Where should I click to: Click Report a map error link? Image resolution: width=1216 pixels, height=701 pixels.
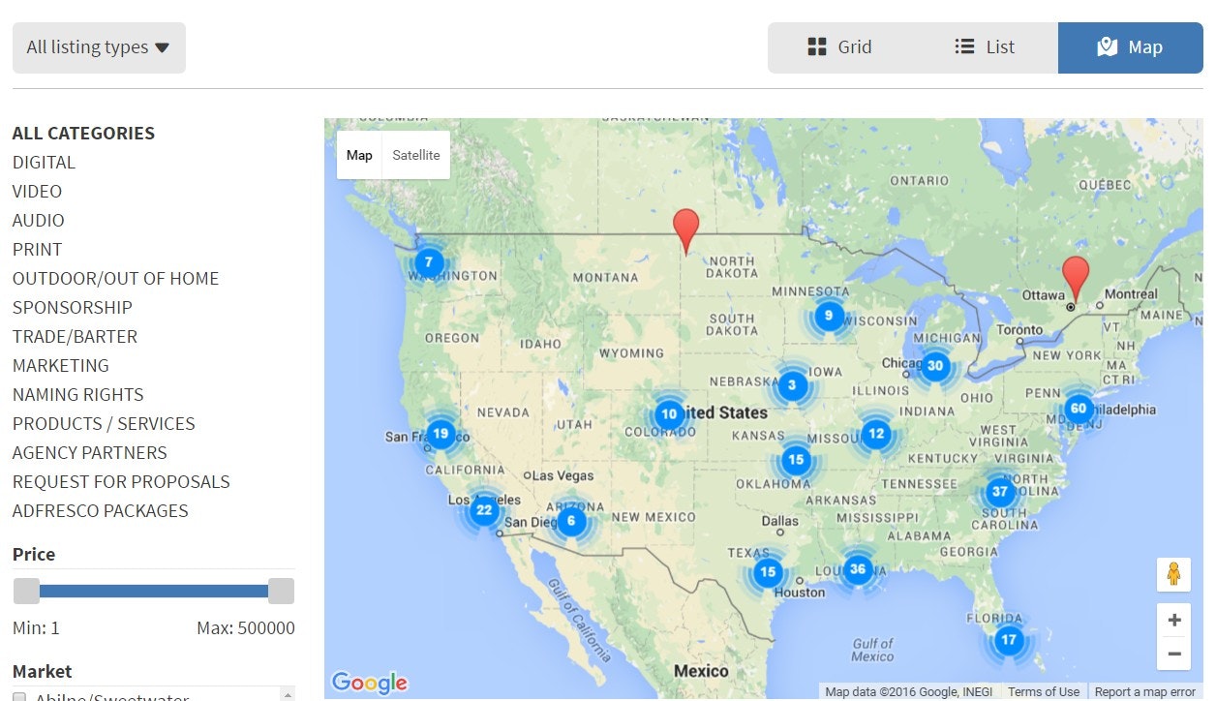pos(1144,692)
